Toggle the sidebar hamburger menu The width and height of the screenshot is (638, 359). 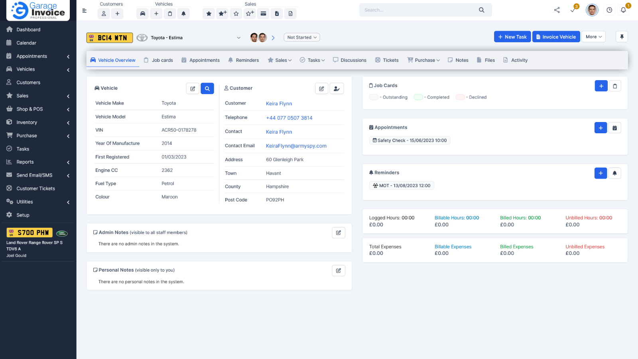85,11
